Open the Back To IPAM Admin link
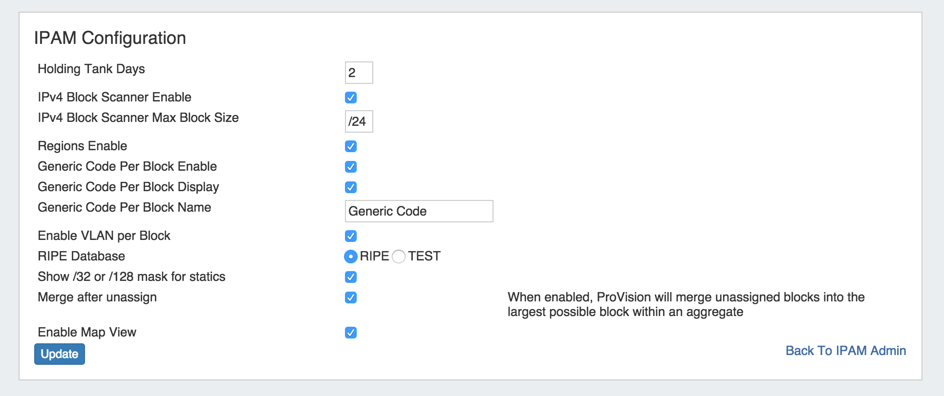Screen dimensions: 944x396 (845, 351)
